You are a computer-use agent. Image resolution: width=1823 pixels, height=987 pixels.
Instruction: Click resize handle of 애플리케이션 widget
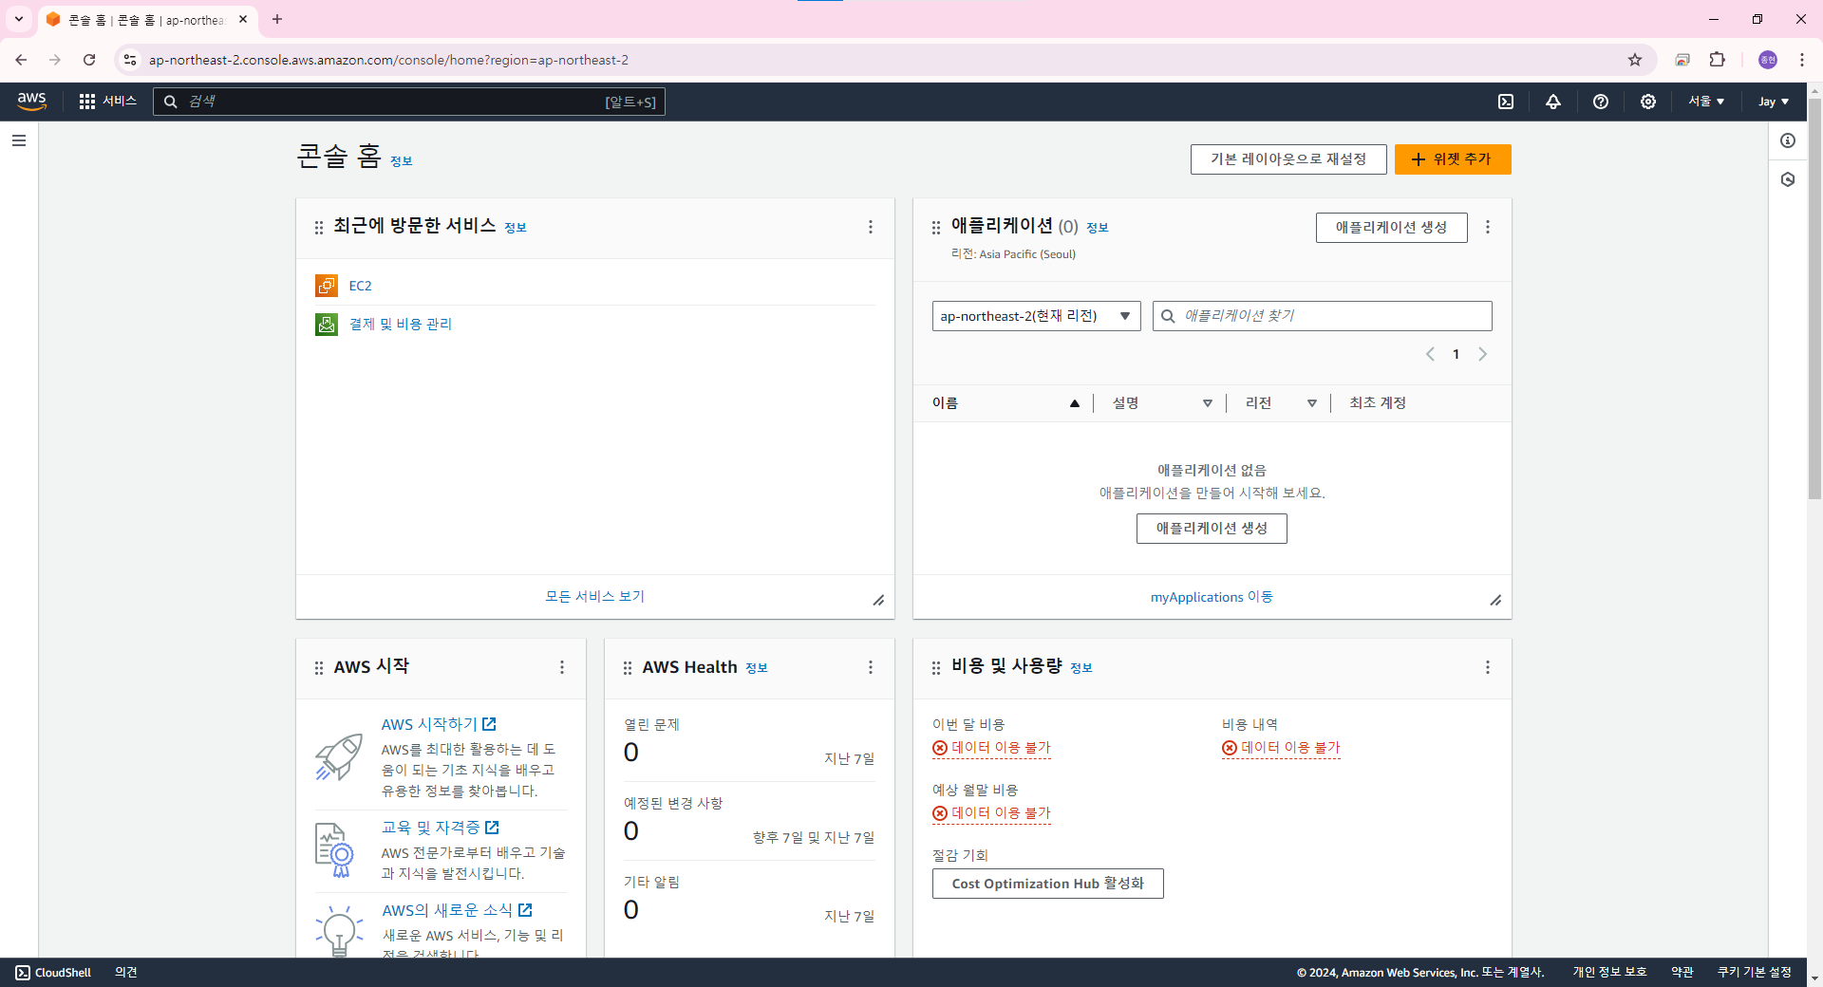(x=1496, y=600)
